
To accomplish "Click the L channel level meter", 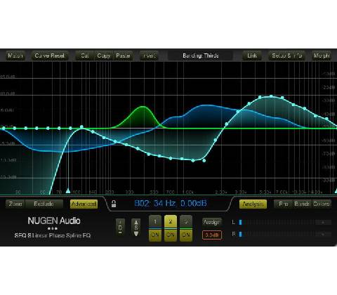I will point(285,223).
